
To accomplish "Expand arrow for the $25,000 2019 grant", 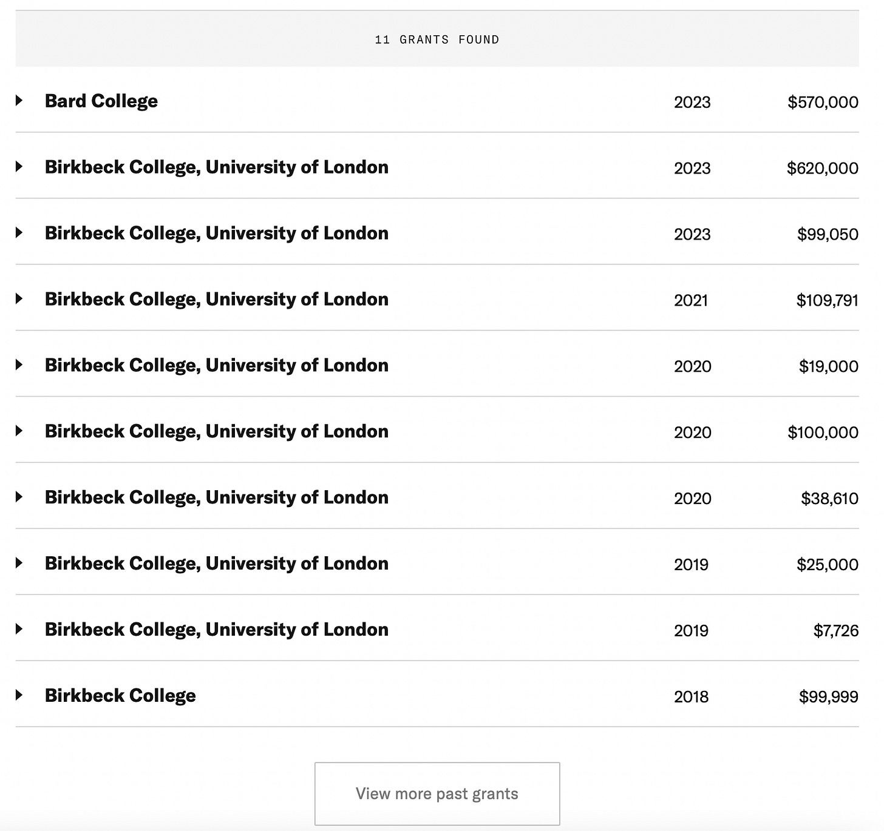I will tap(19, 564).
